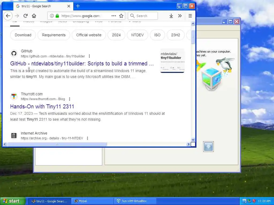The width and height of the screenshot is (274, 205).
Task: Click the green padlock security icon
Action: coord(57,16)
